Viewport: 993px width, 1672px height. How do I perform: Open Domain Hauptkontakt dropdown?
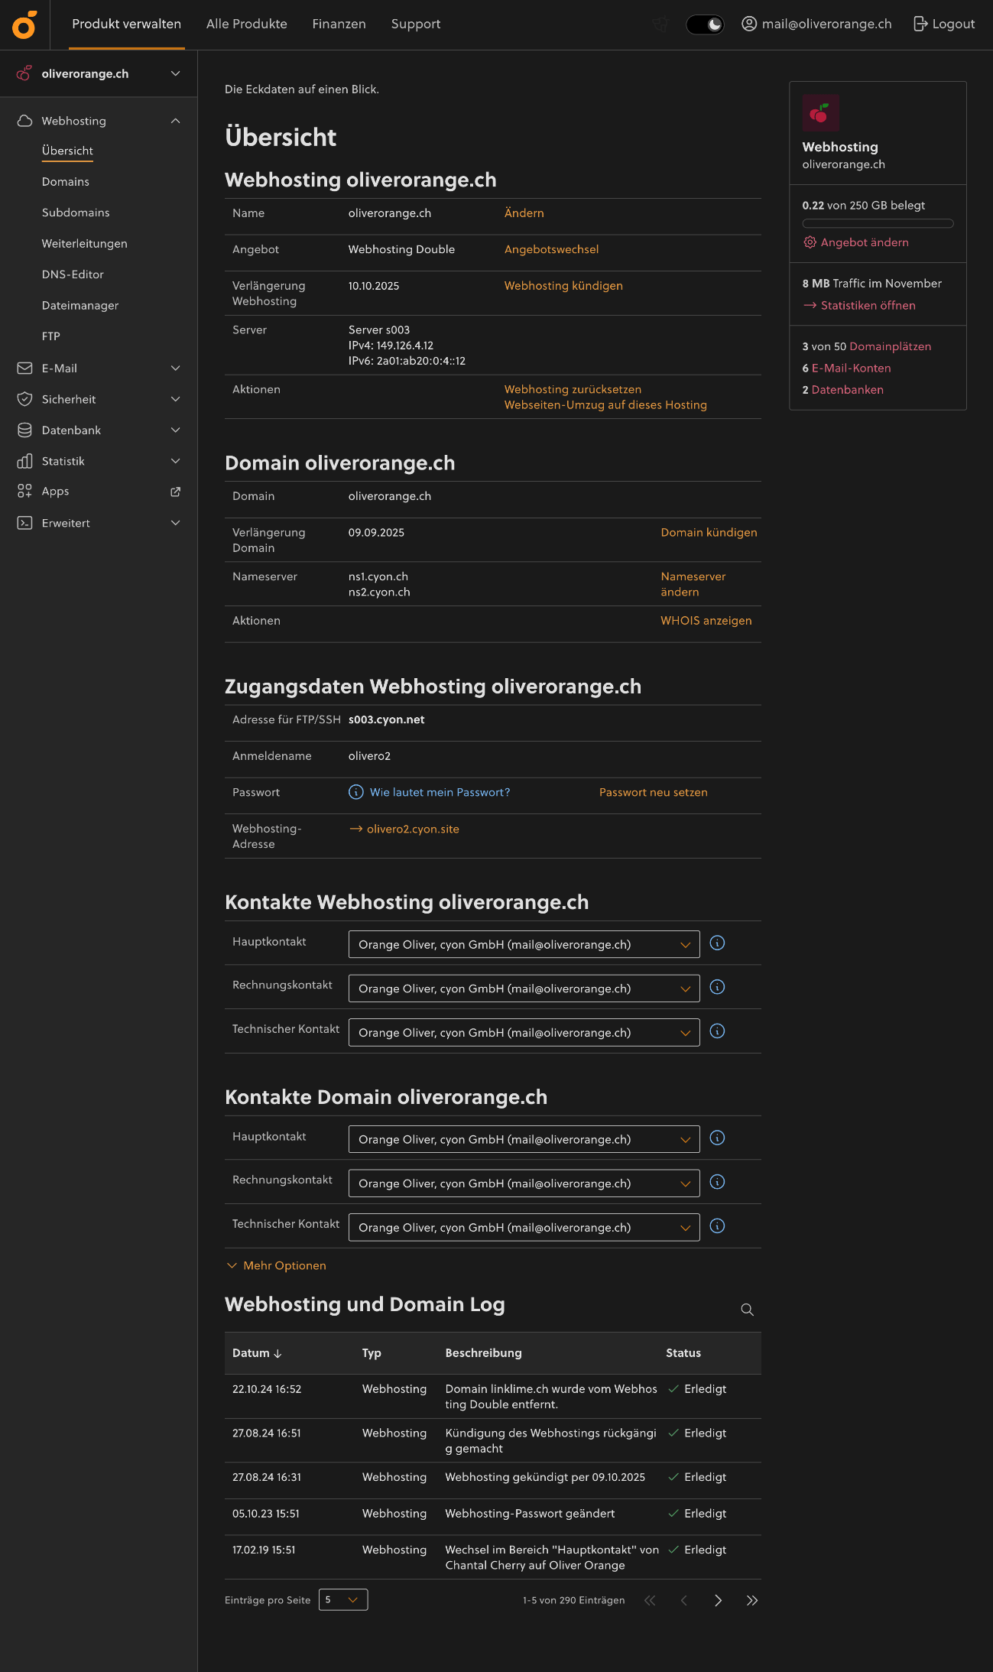pyautogui.click(x=524, y=1139)
